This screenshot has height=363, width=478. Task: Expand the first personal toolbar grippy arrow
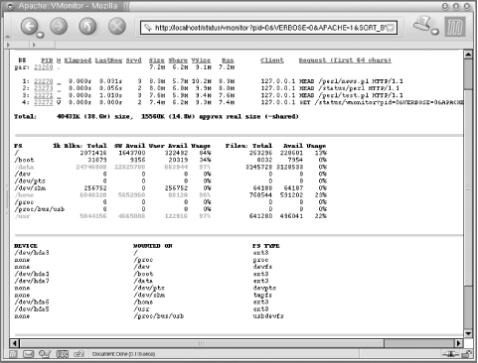tap(9, 45)
